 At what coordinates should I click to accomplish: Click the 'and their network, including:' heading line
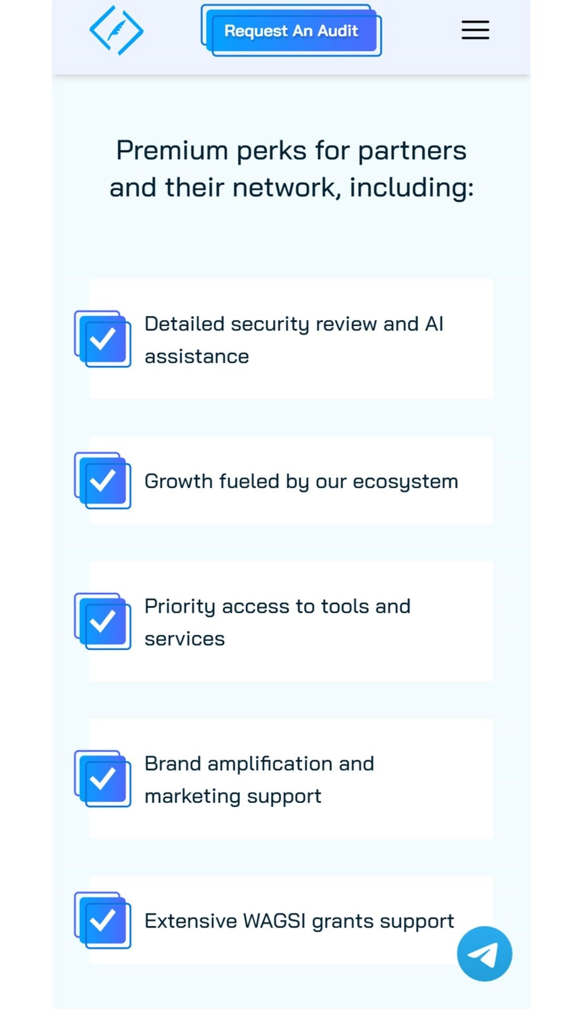click(291, 188)
